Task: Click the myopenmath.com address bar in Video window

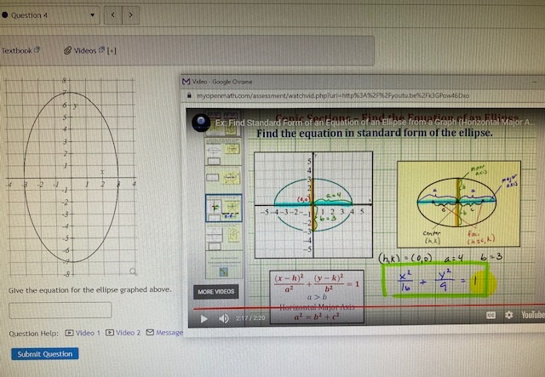Action: (333, 95)
